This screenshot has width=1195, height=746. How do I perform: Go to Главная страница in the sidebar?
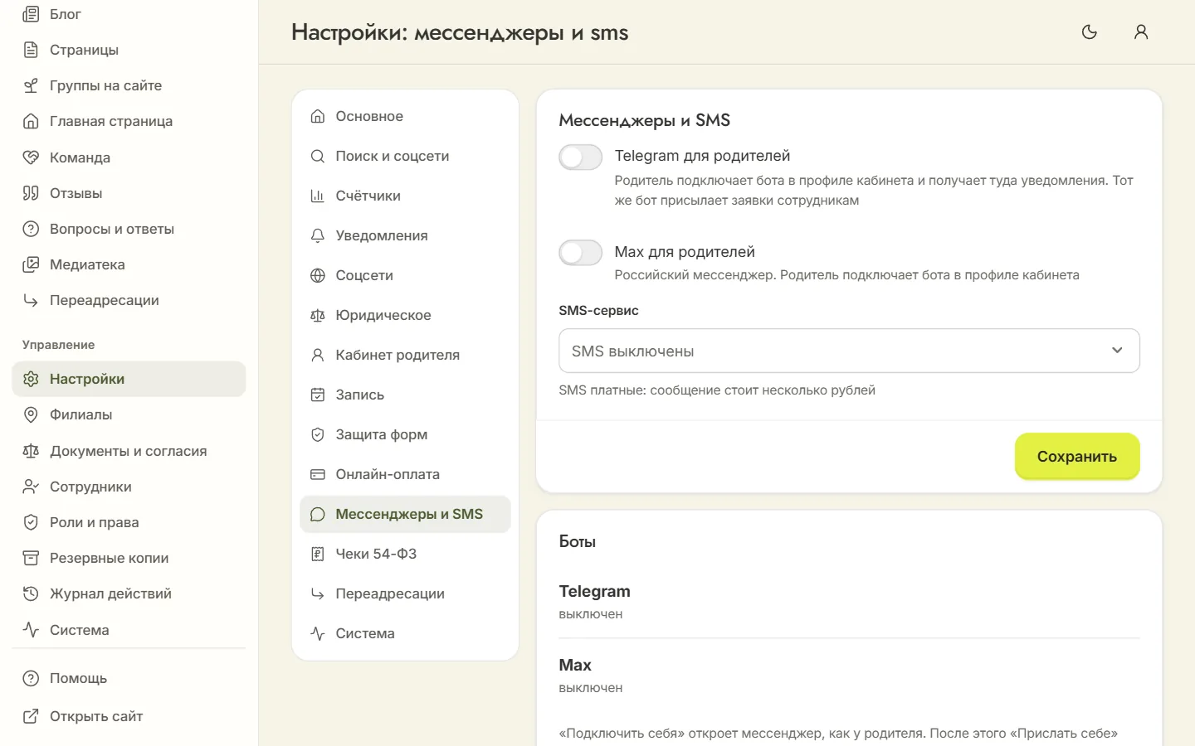(x=129, y=121)
